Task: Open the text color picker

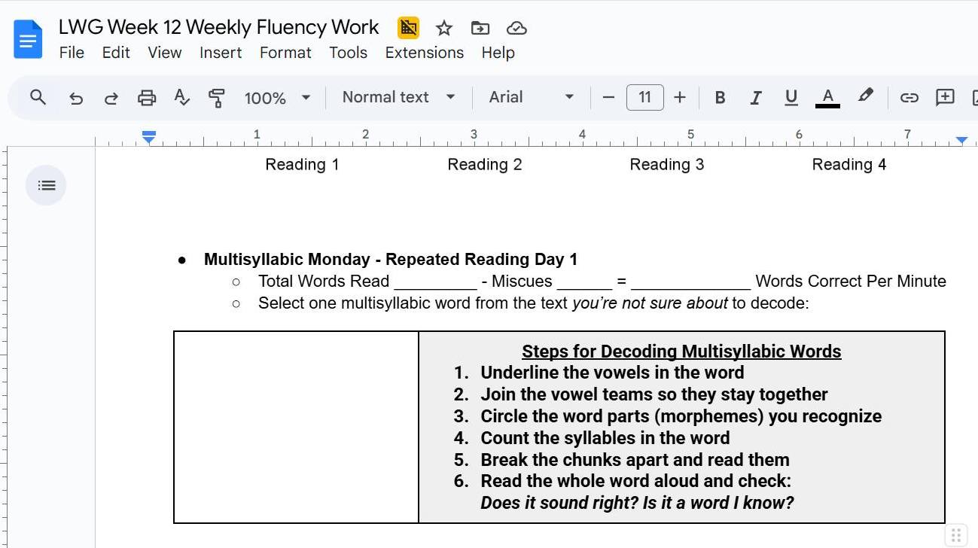Action: (827, 98)
